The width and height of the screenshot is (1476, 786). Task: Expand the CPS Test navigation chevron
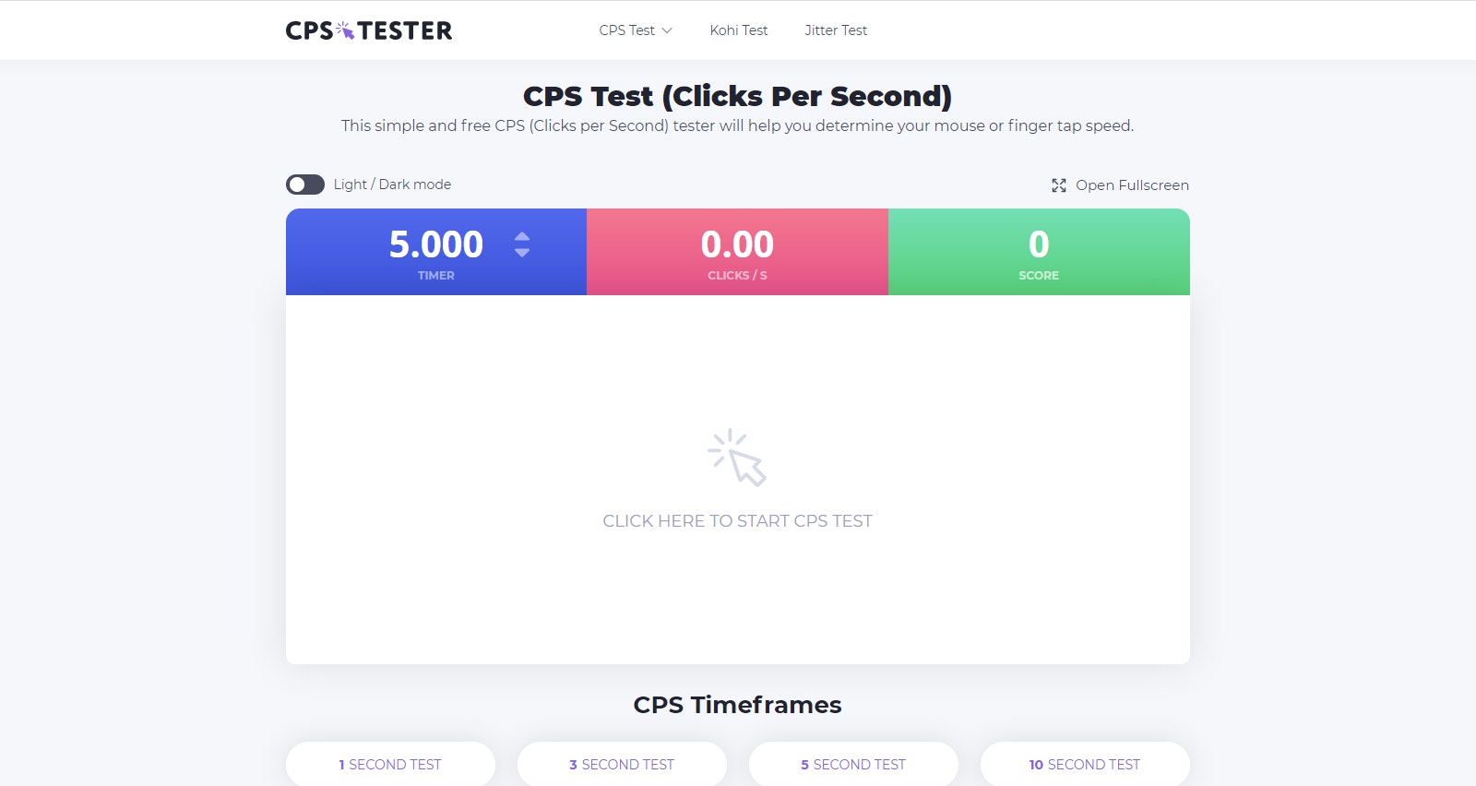click(668, 30)
